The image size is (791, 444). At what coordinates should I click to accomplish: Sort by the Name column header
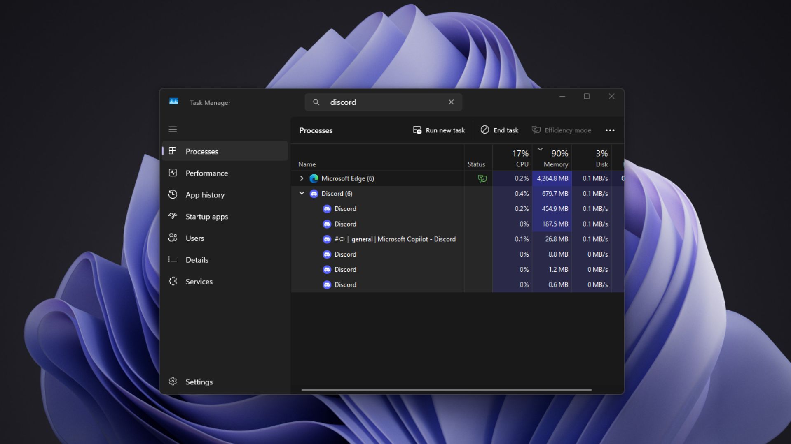pos(377,157)
